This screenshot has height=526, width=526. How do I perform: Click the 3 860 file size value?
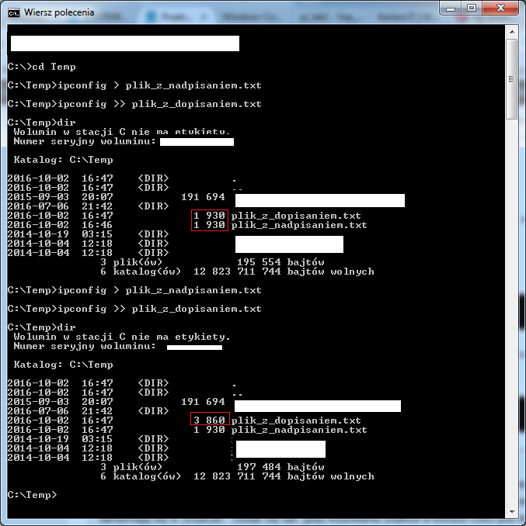[209, 420]
